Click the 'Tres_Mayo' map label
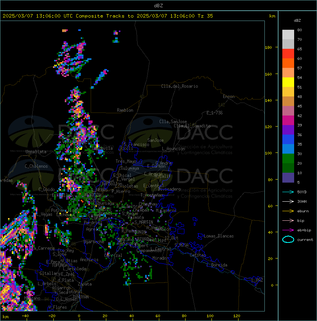Screen dimensions: 317x321 tap(126, 161)
